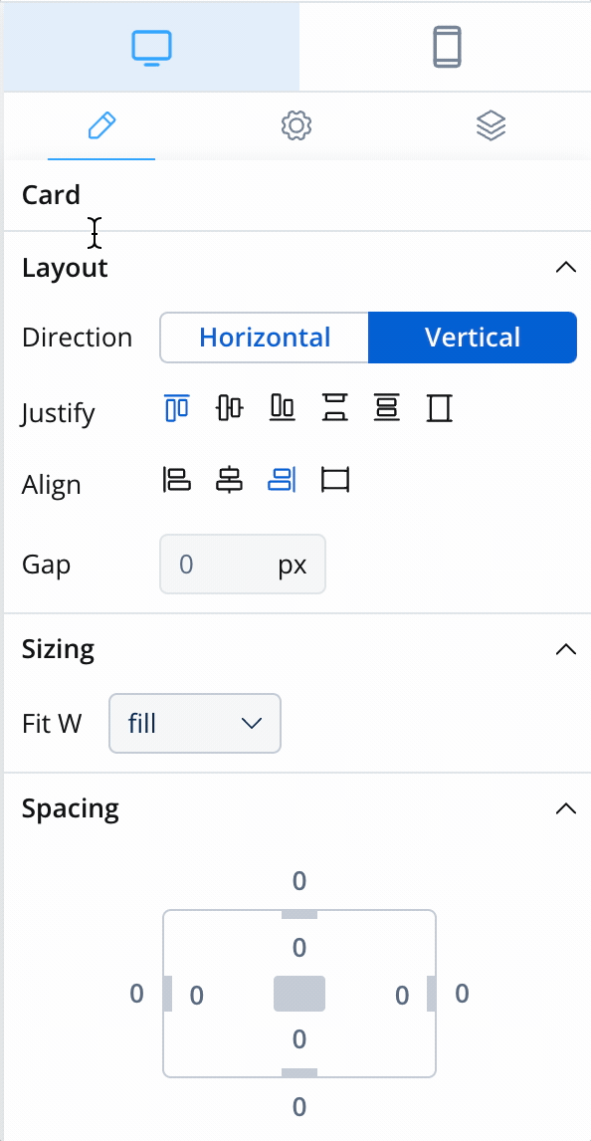Collapse the Layout section

pyautogui.click(x=565, y=267)
